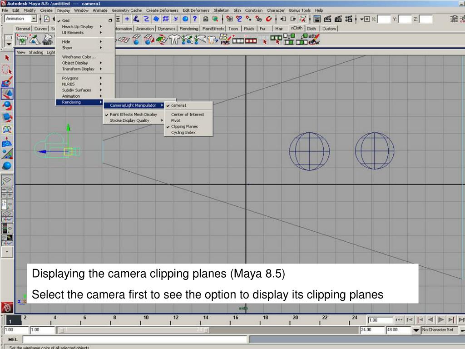Select the Soft Modification tool

[7, 142]
